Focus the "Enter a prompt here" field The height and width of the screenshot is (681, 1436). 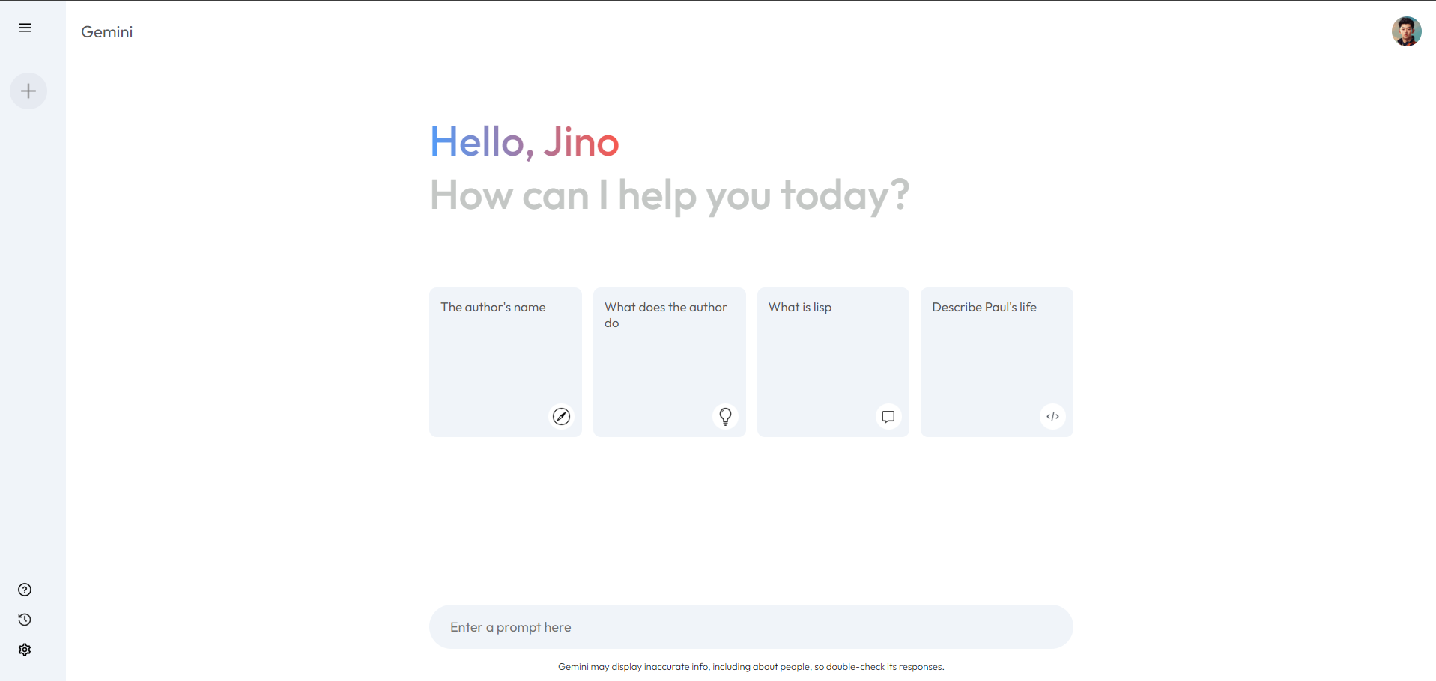click(751, 627)
